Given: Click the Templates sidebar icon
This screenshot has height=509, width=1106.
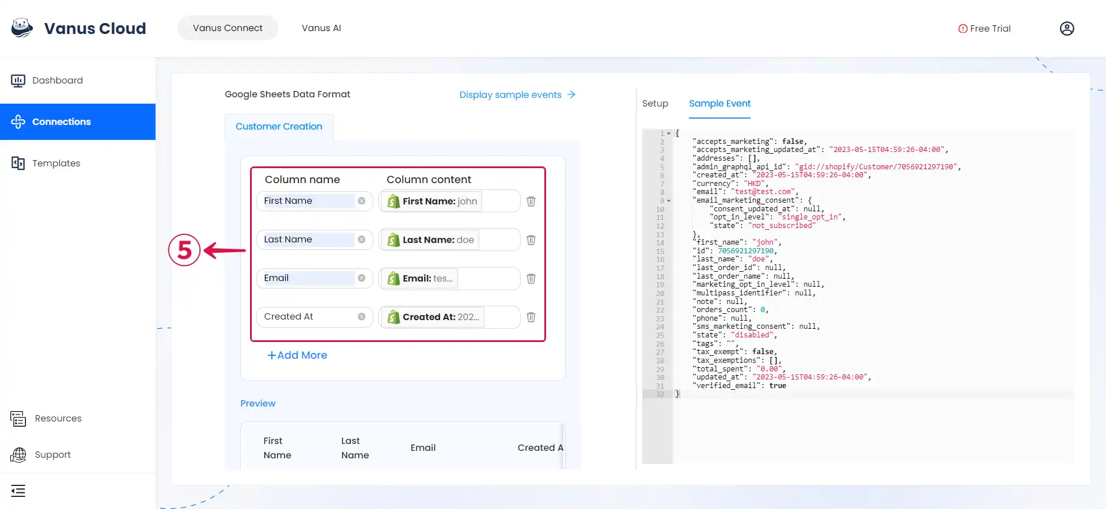Looking at the screenshot, I should [18, 163].
